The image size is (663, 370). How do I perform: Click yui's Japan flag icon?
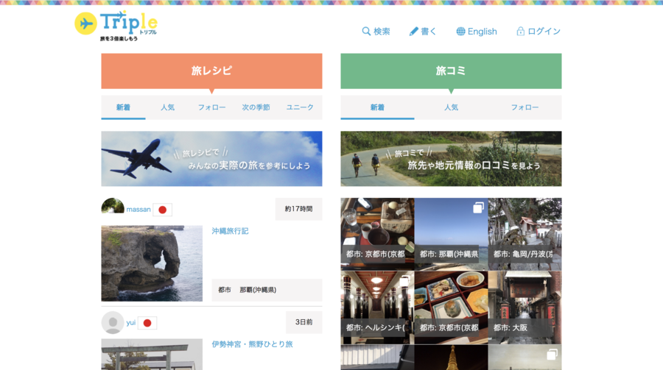[x=147, y=323]
